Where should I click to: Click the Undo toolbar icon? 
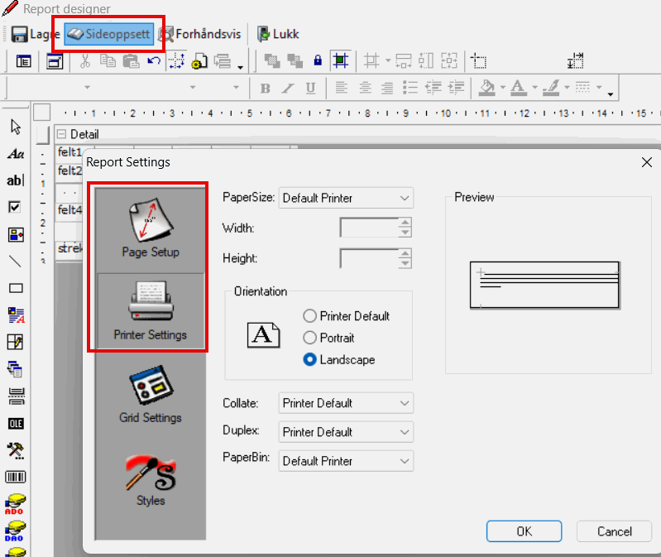(153, 60)
